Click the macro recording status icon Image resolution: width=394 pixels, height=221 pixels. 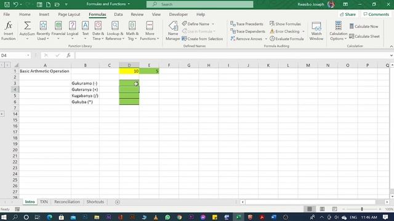(17, 209)
